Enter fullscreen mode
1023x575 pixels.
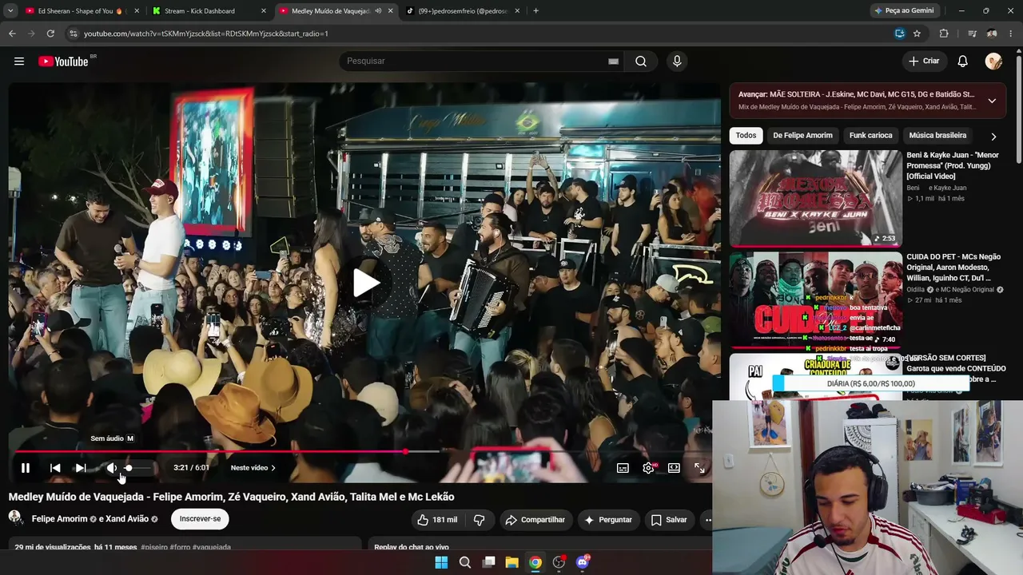click(x=699, y=468)
